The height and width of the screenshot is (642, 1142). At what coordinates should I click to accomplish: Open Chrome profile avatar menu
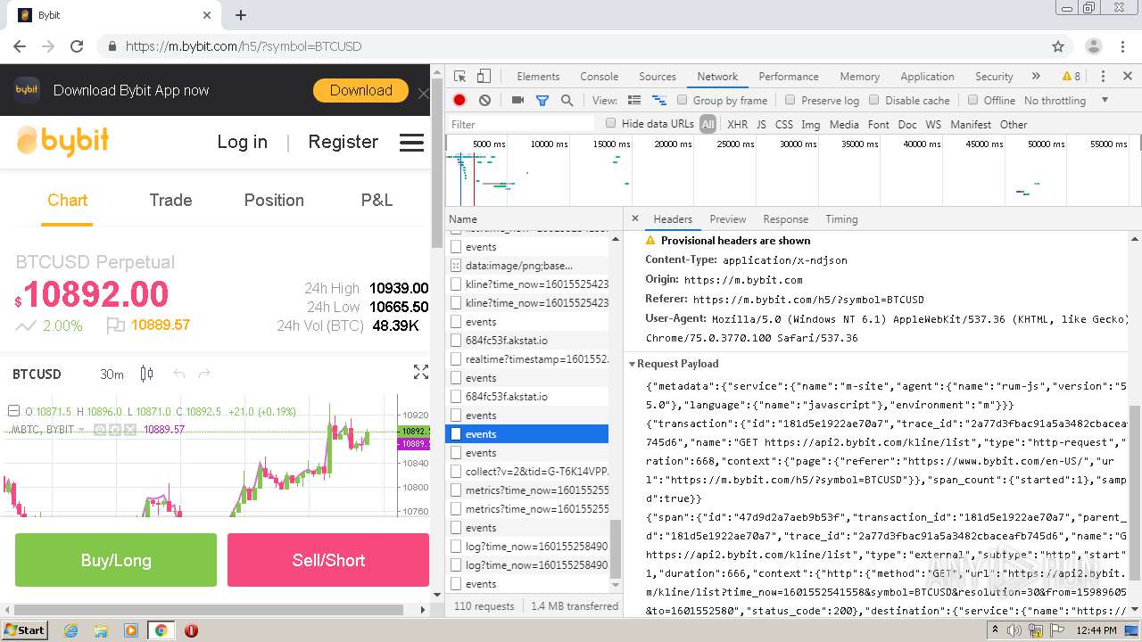point(1093,46)
